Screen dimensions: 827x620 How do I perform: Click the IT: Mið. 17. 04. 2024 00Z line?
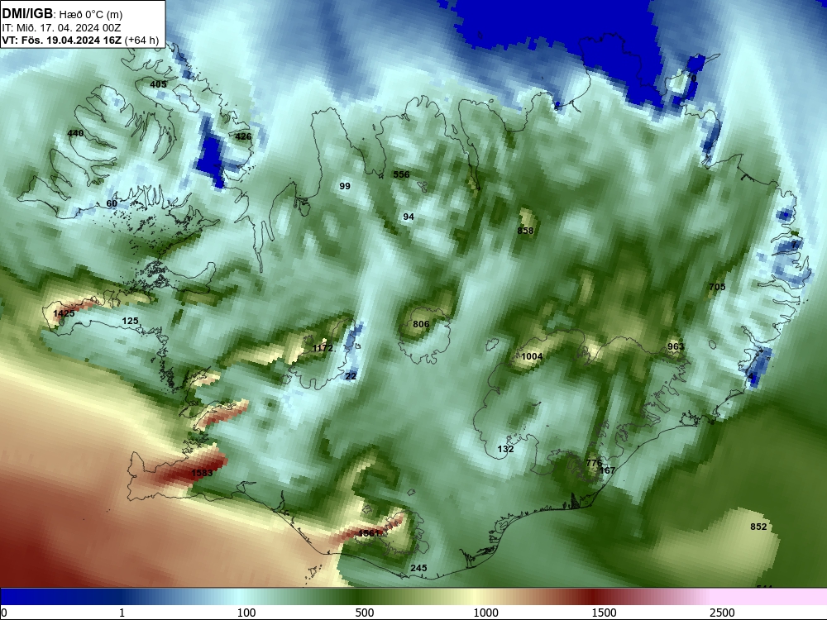point(61,27)
